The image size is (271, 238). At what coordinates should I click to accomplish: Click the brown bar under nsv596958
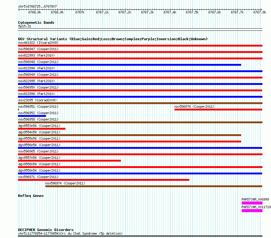[x=140, y=122]
